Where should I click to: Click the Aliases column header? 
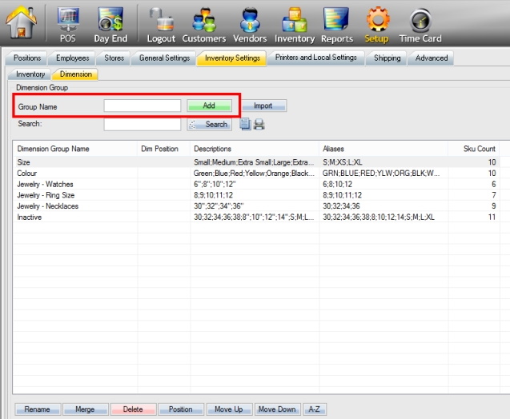click(x=384, y=149)
